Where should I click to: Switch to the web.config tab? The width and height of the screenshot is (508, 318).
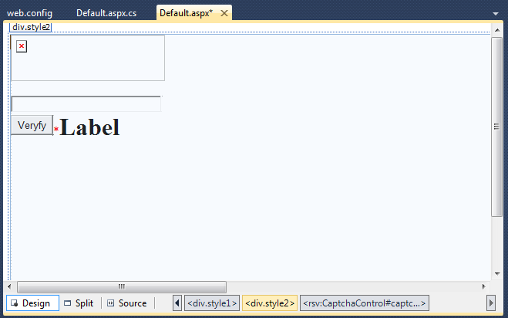[x=29, y=13]
